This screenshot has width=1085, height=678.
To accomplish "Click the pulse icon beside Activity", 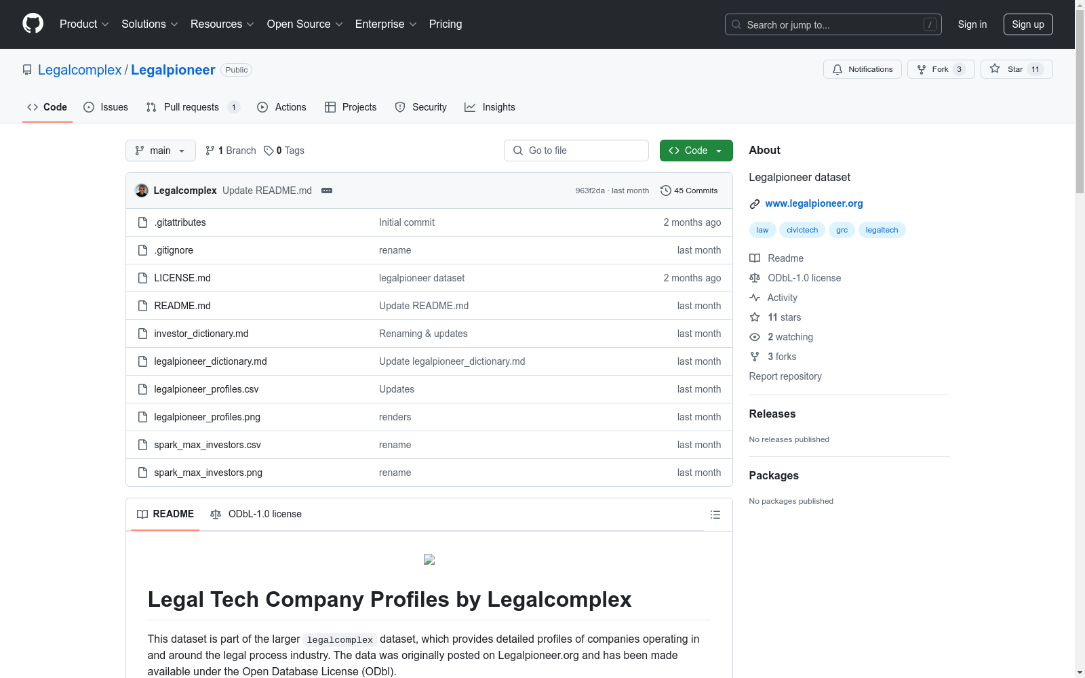I will [x=755, y=298].
